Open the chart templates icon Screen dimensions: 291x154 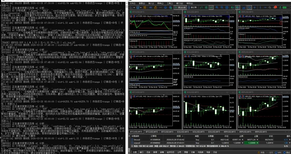138,8
